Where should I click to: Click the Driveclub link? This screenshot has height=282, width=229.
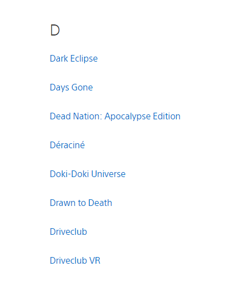click(x=68, y=231)
